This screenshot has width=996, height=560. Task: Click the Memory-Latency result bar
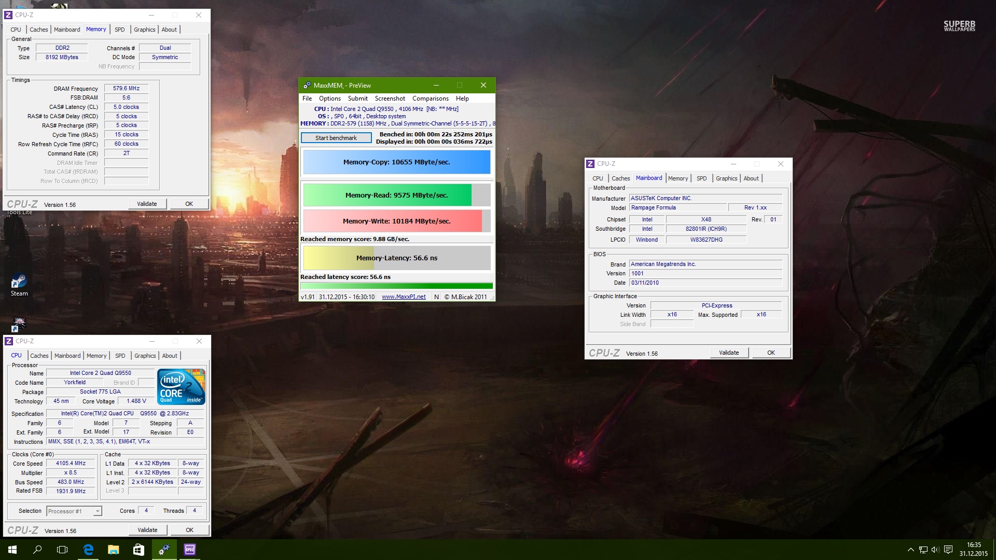pos(396,258)
